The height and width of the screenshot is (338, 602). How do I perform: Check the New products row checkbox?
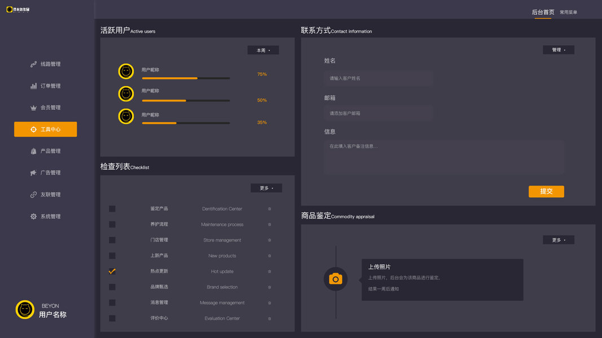(x=112, y=256)
